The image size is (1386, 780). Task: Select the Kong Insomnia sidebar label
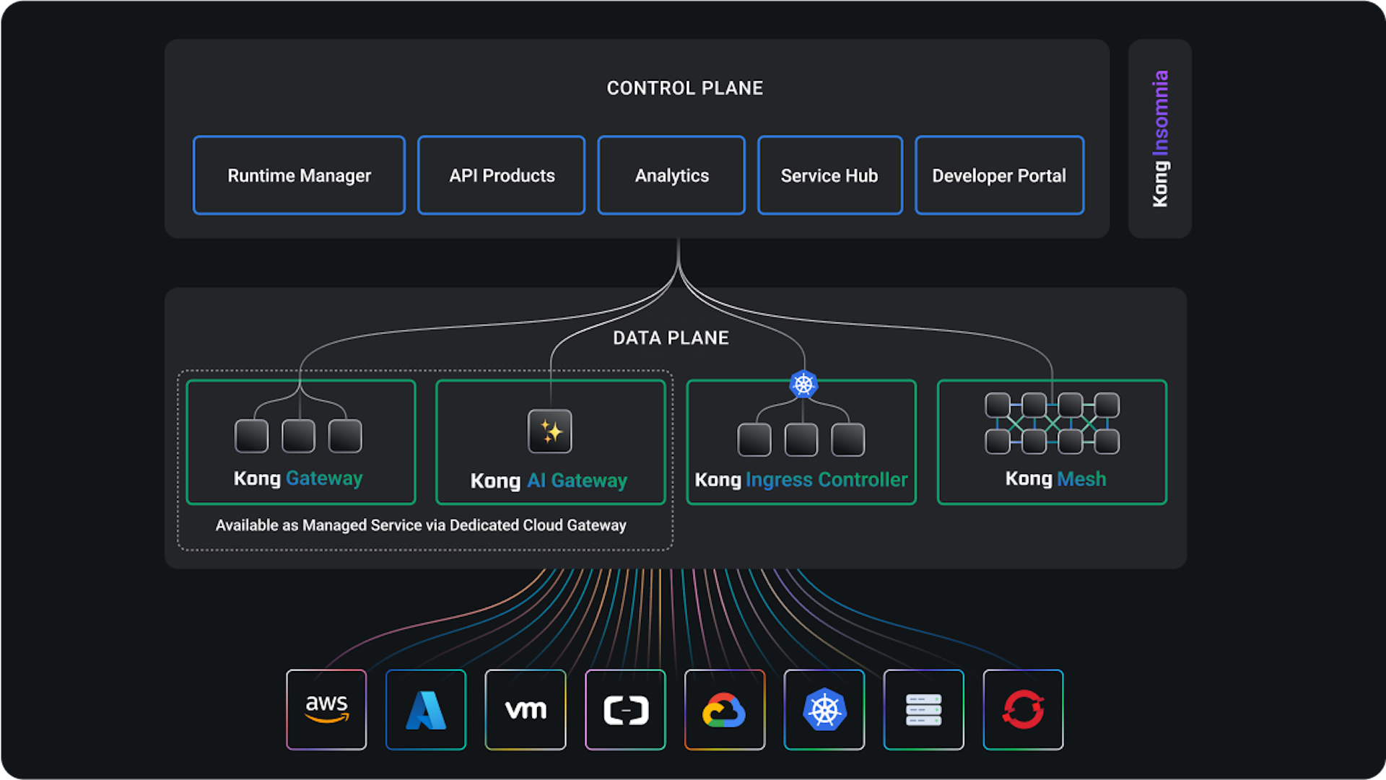[x=1159, y=138]
